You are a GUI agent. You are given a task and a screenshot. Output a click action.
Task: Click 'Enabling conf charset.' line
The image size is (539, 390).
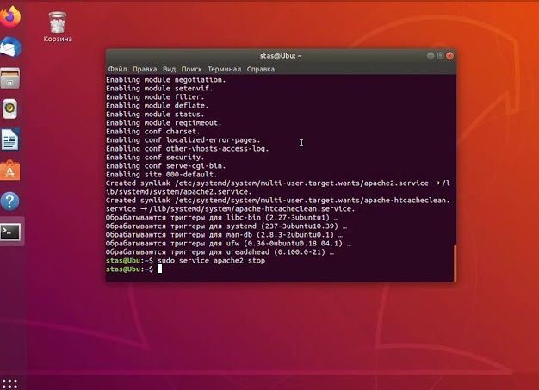pyautogui.click(x=152, y=131)
